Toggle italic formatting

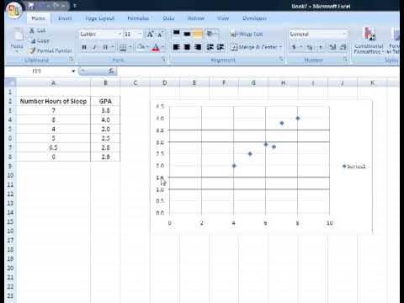[94, 47]
